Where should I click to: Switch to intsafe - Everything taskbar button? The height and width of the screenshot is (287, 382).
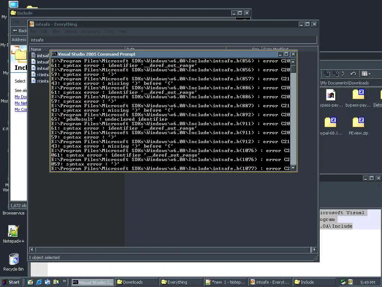pyautogui.click(x=270, y=282)
